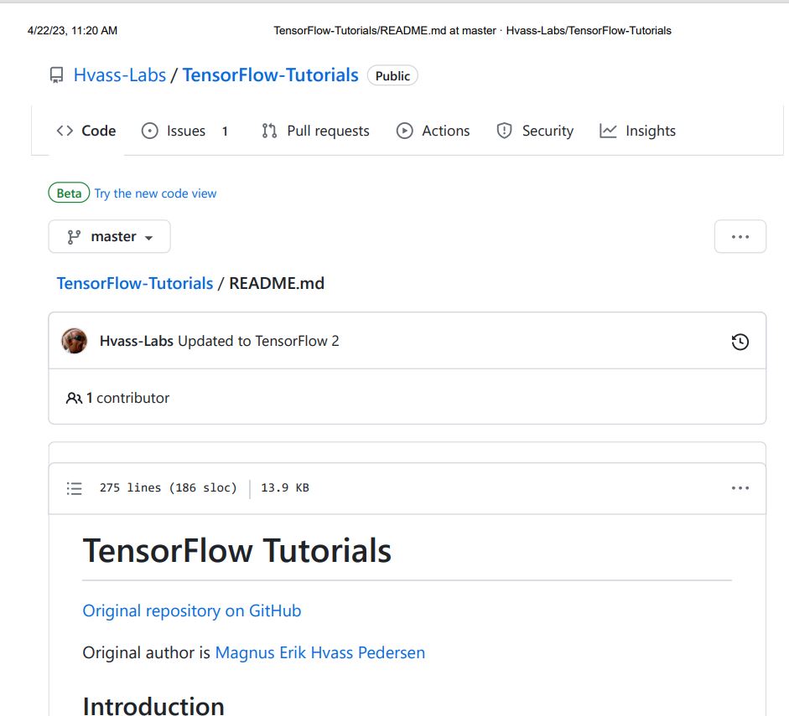Image resolution: width=789 pixels, height=716 pixels.
Task: Open the Security tab
Action: point(535,131)
